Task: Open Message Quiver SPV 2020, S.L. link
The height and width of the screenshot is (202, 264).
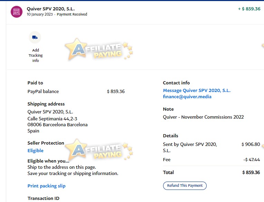Action: point(197,91)
